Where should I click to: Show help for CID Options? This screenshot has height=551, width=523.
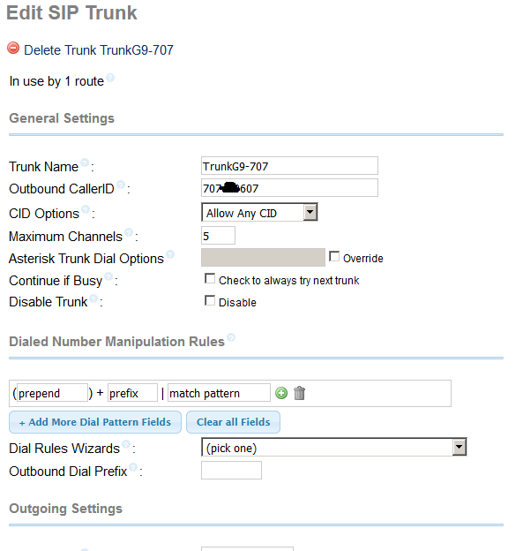click(86, 209)
